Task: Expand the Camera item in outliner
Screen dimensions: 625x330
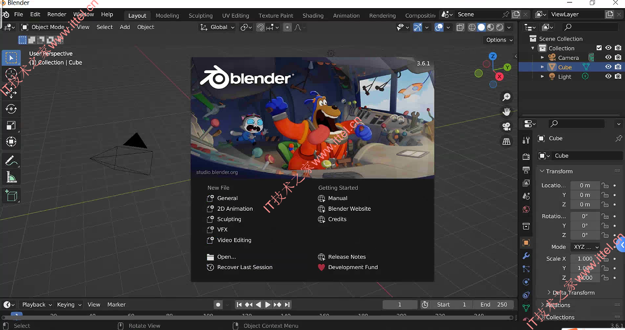Action: pos(542,58)
